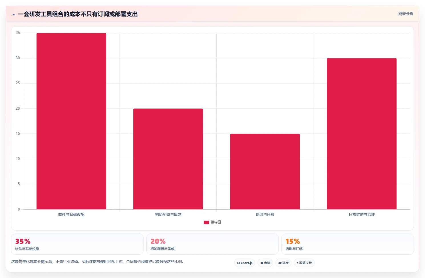Click the 初始配置与集成 bar in the chart

coord(168,159)
